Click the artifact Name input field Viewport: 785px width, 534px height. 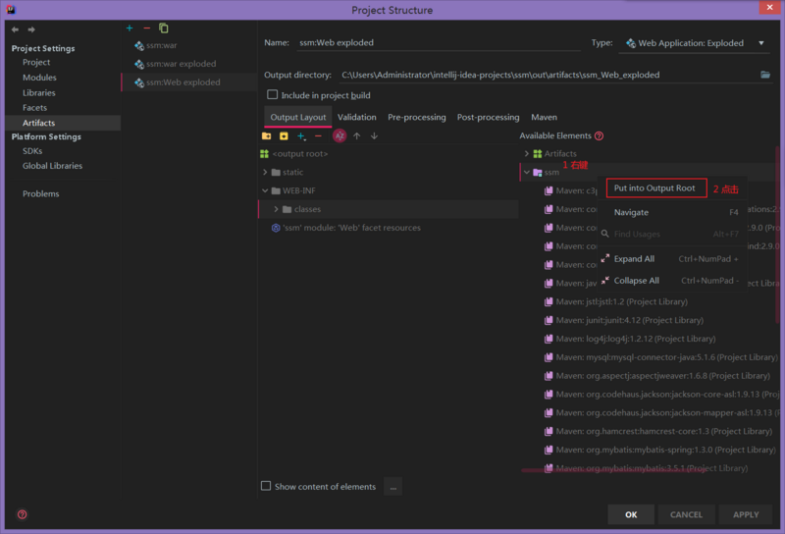click(x=439, y=43)
